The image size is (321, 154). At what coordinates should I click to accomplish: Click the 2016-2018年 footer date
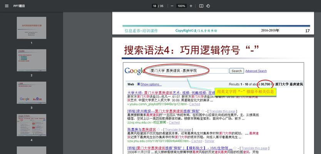point(270,30)
